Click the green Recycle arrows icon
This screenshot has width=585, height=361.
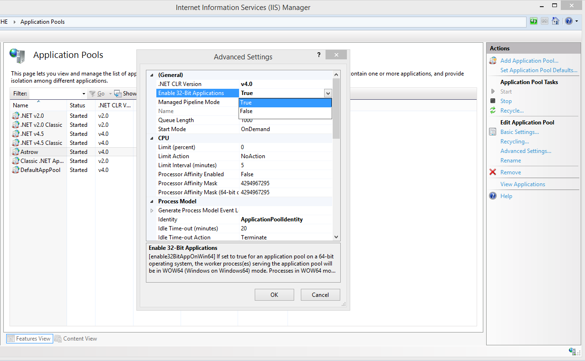(x=493, y=111)
